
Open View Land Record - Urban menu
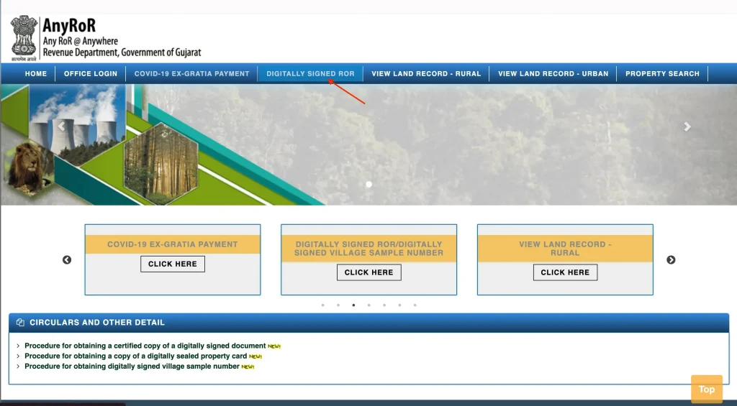553,74
